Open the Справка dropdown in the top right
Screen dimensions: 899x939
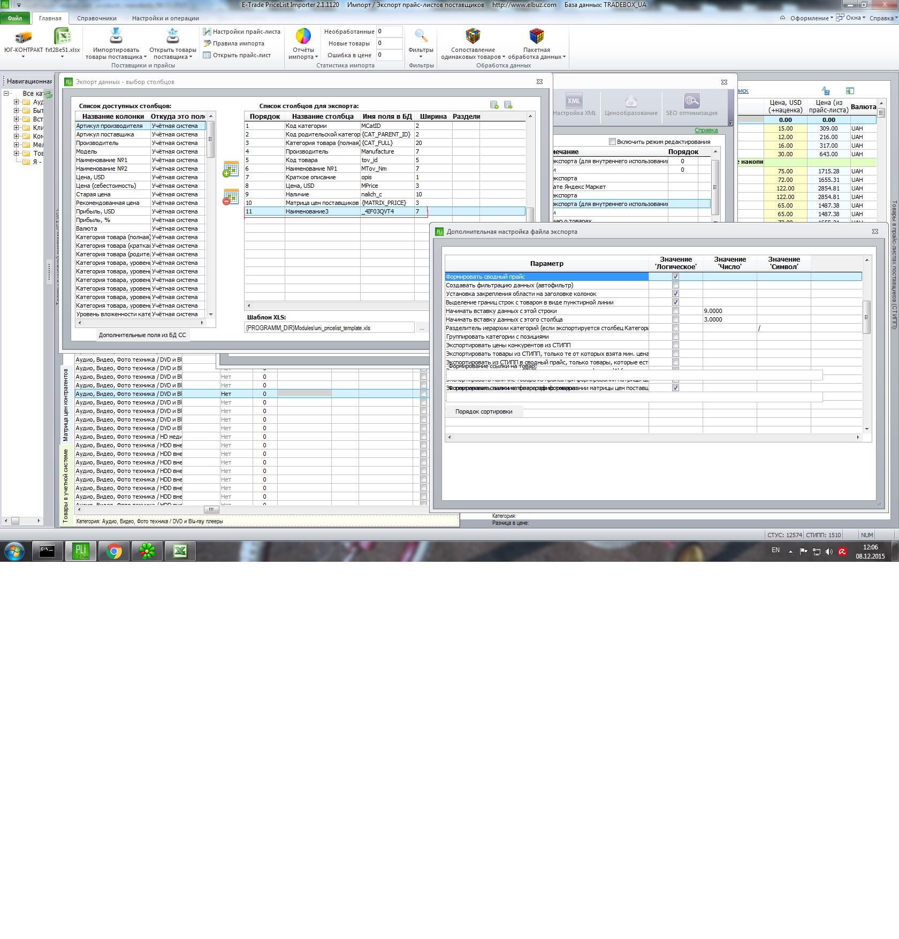[x=883, y=18]
